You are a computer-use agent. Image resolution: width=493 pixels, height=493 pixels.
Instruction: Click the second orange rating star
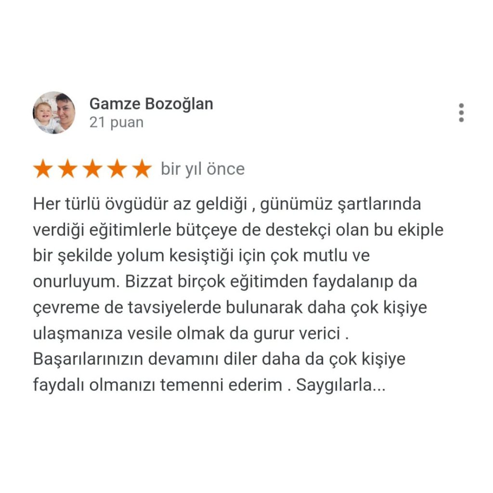68,169
